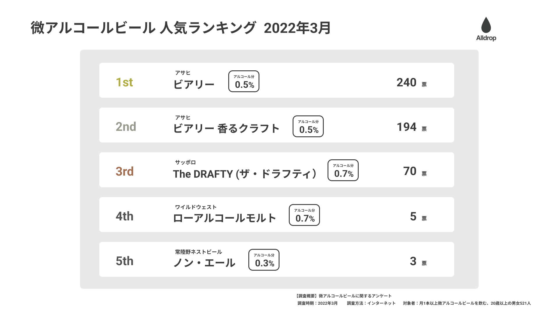Select the 1st rank label
This screenshot has height=314, width=559.
(124, 82)
